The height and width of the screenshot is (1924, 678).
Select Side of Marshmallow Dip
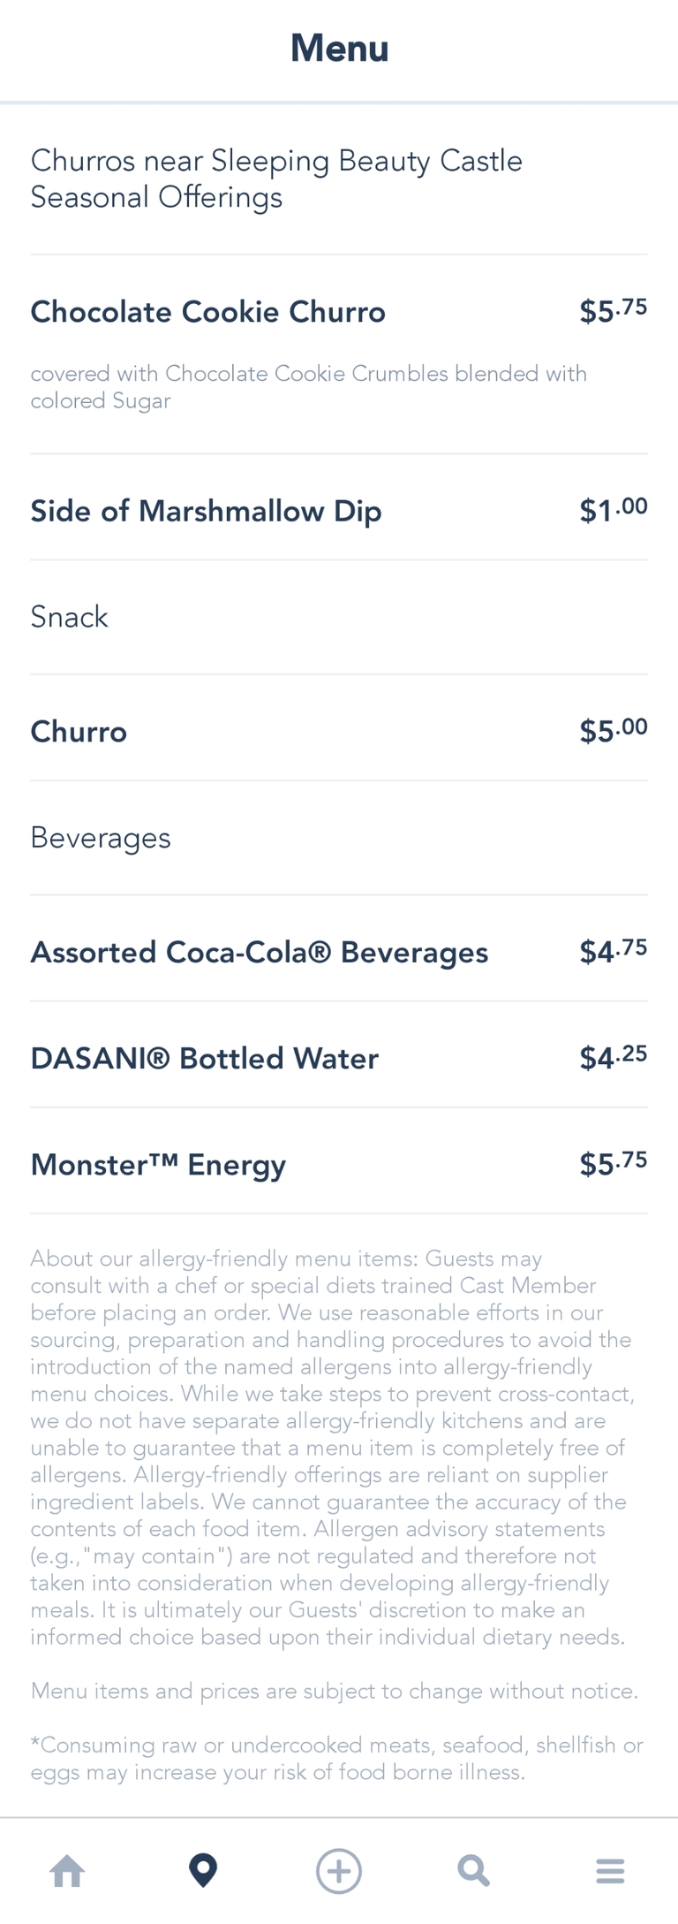click(206, 511)
